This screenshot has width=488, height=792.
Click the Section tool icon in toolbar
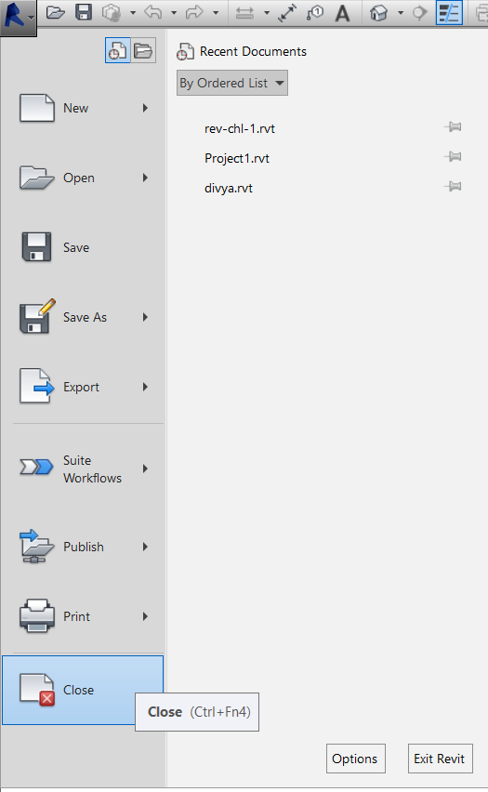(419, 13)
